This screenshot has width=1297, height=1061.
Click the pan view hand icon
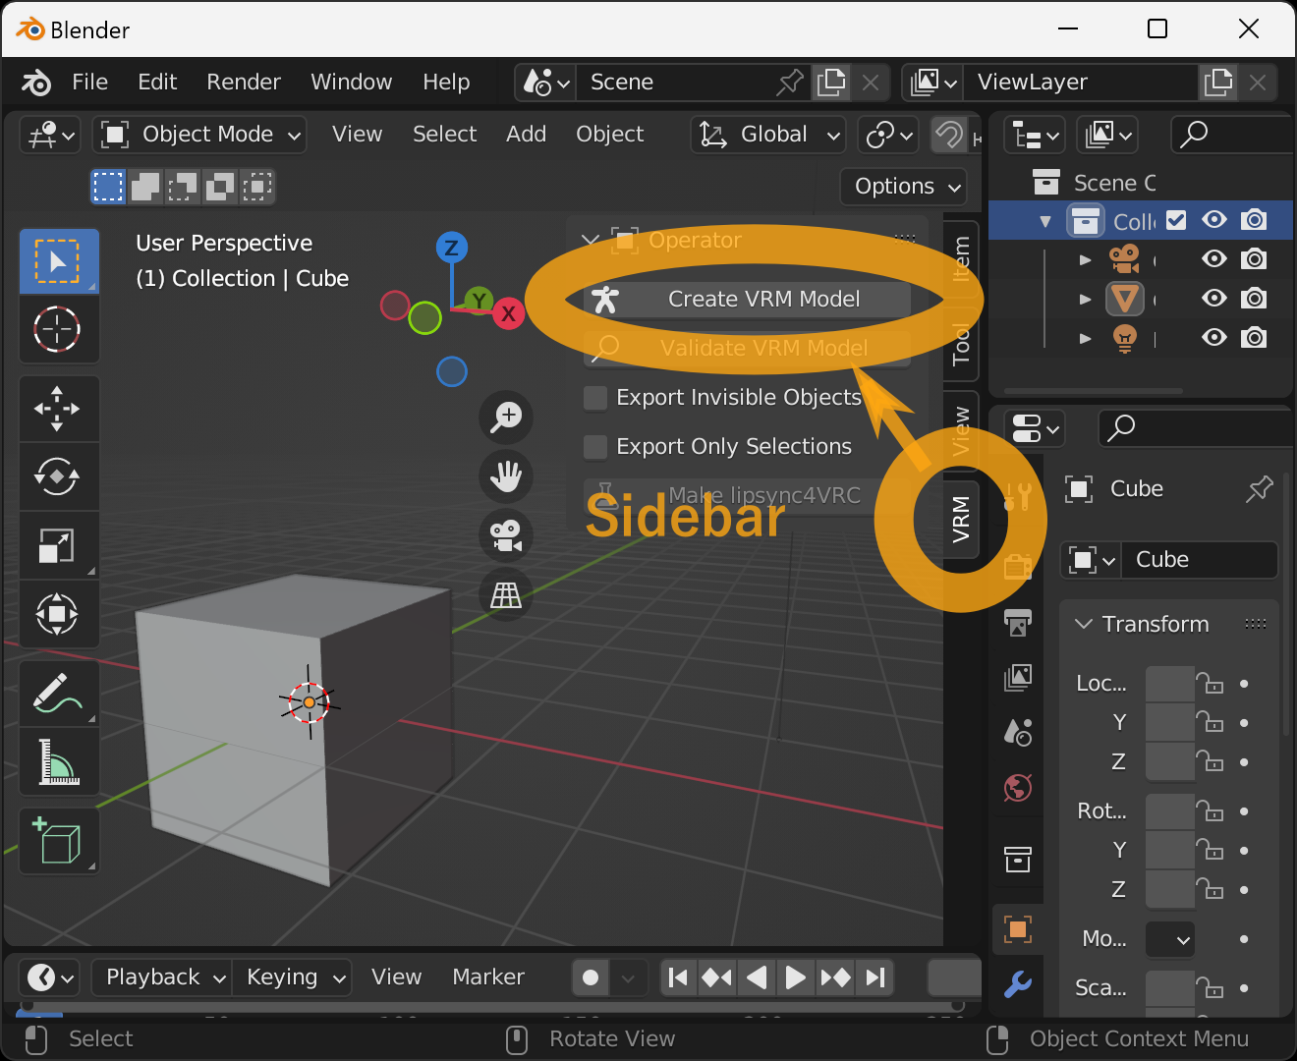(x=506, y=476)
